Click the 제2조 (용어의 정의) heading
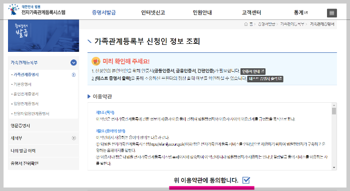 110,131
